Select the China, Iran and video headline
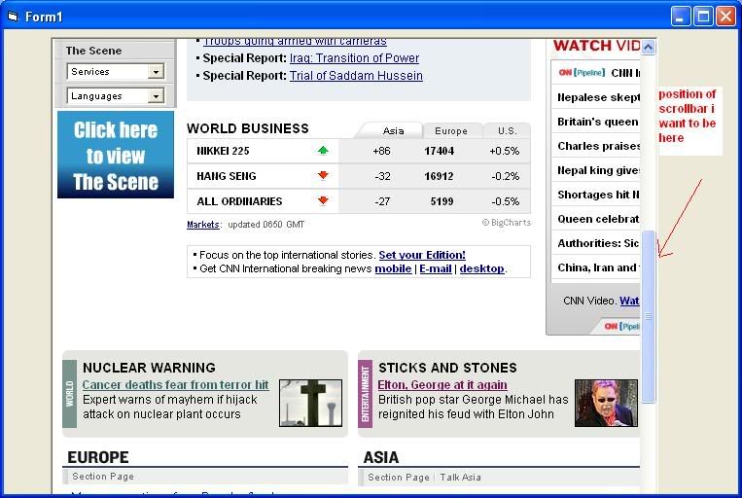742x498 pixels. click(599, 267)
